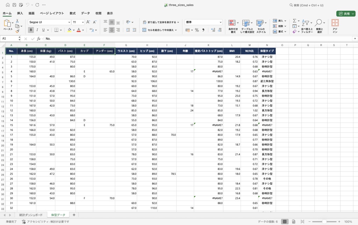Open the データ ribbon tab

pyautogui.click(x=85, y=13)
